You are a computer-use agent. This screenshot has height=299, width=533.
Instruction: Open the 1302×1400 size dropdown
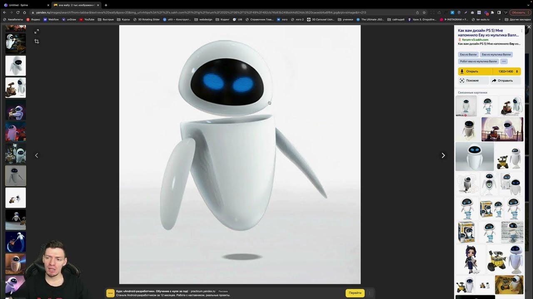(507, 71)
